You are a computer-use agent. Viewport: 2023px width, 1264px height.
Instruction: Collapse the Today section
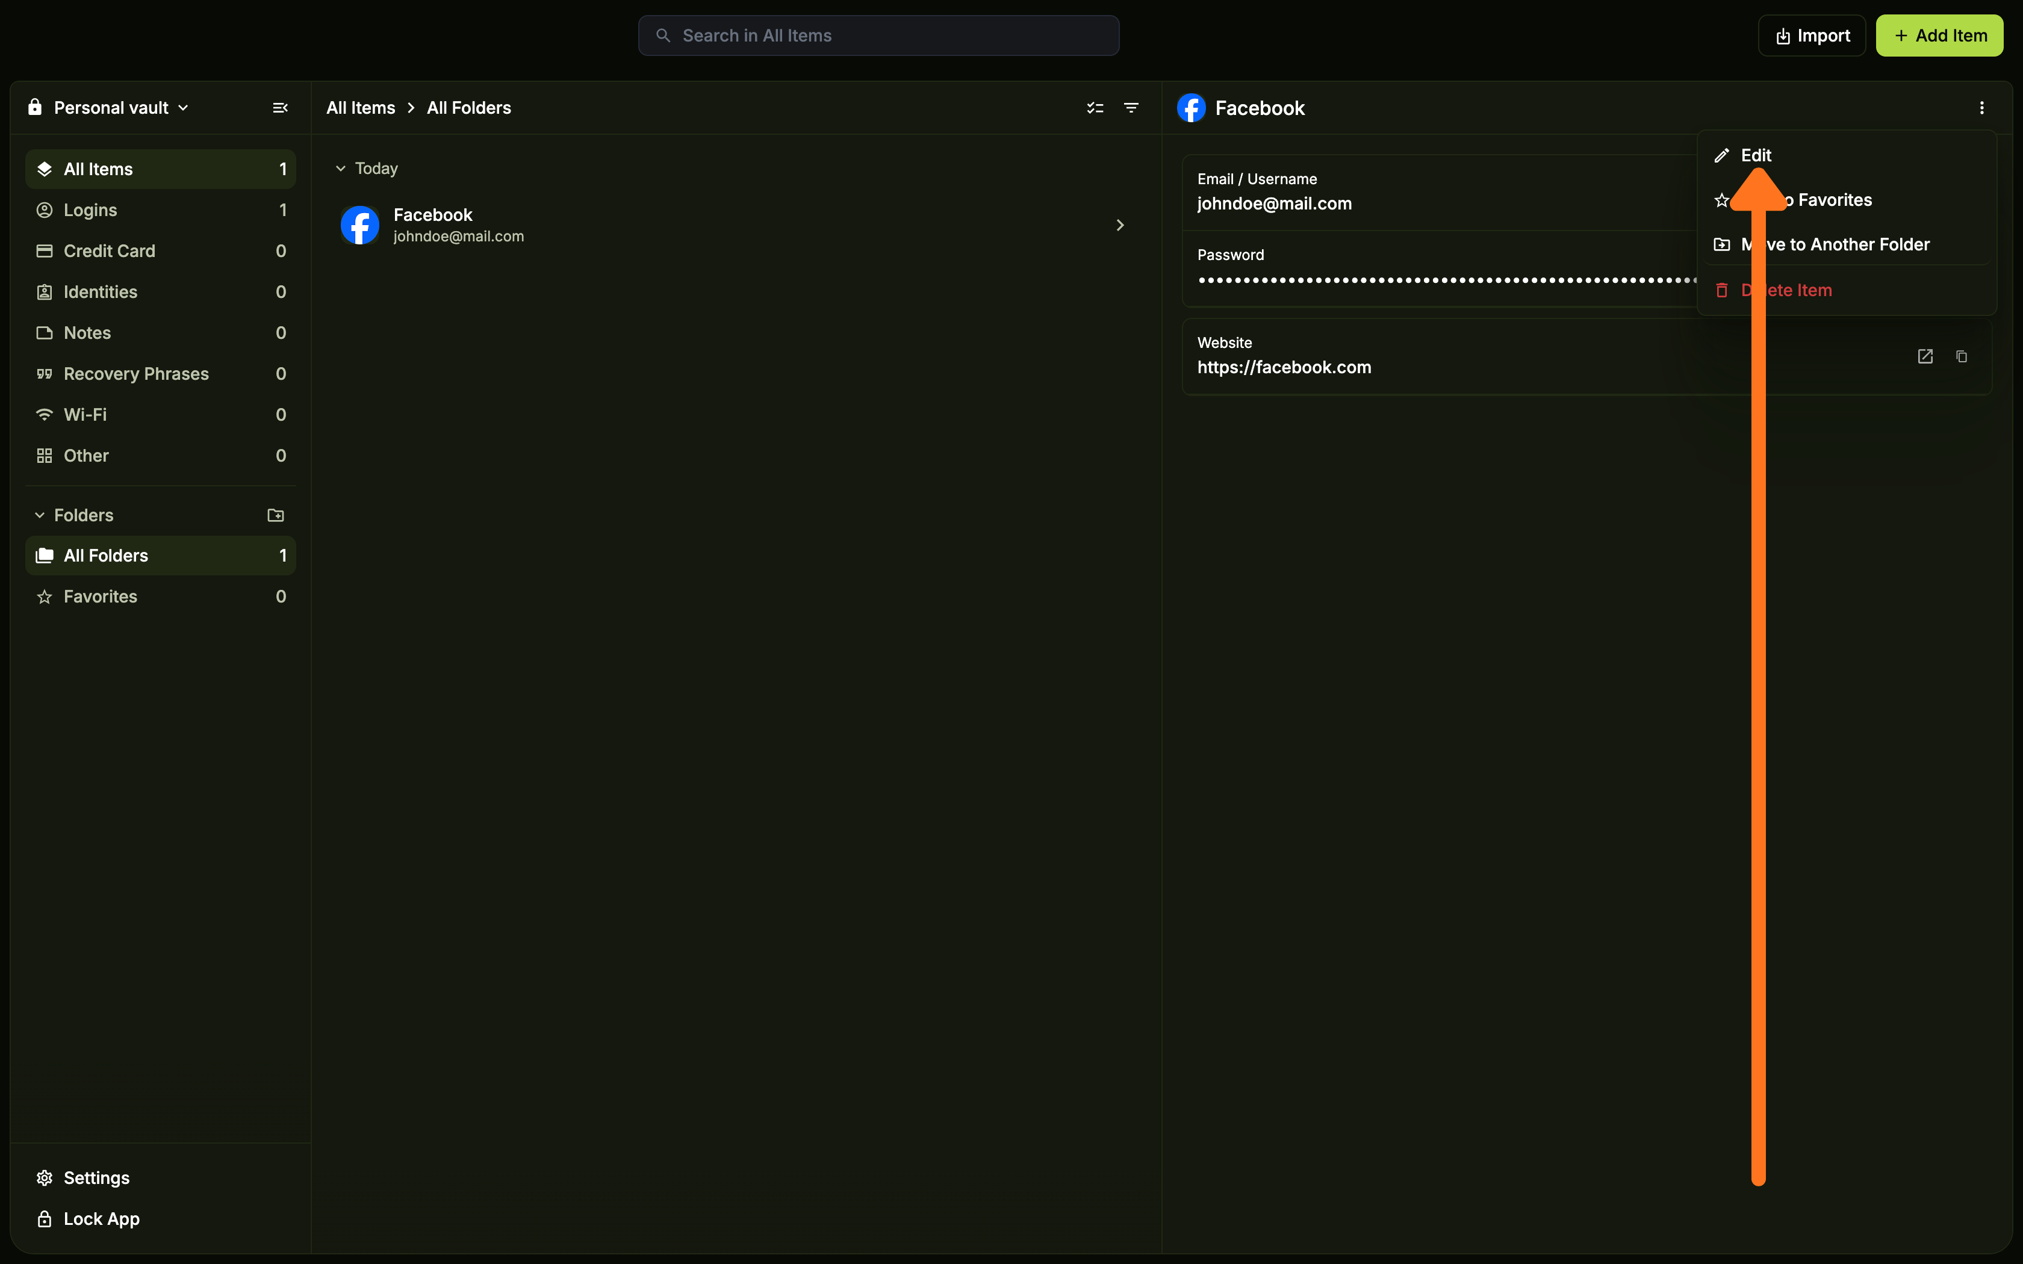point(341,169)
